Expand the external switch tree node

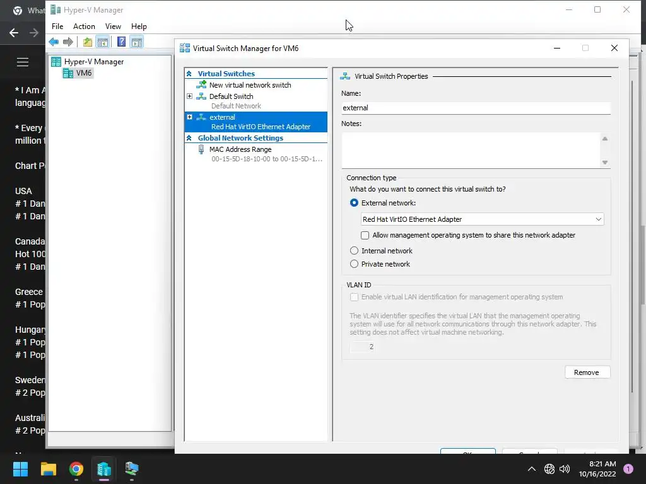click(189, 117)
